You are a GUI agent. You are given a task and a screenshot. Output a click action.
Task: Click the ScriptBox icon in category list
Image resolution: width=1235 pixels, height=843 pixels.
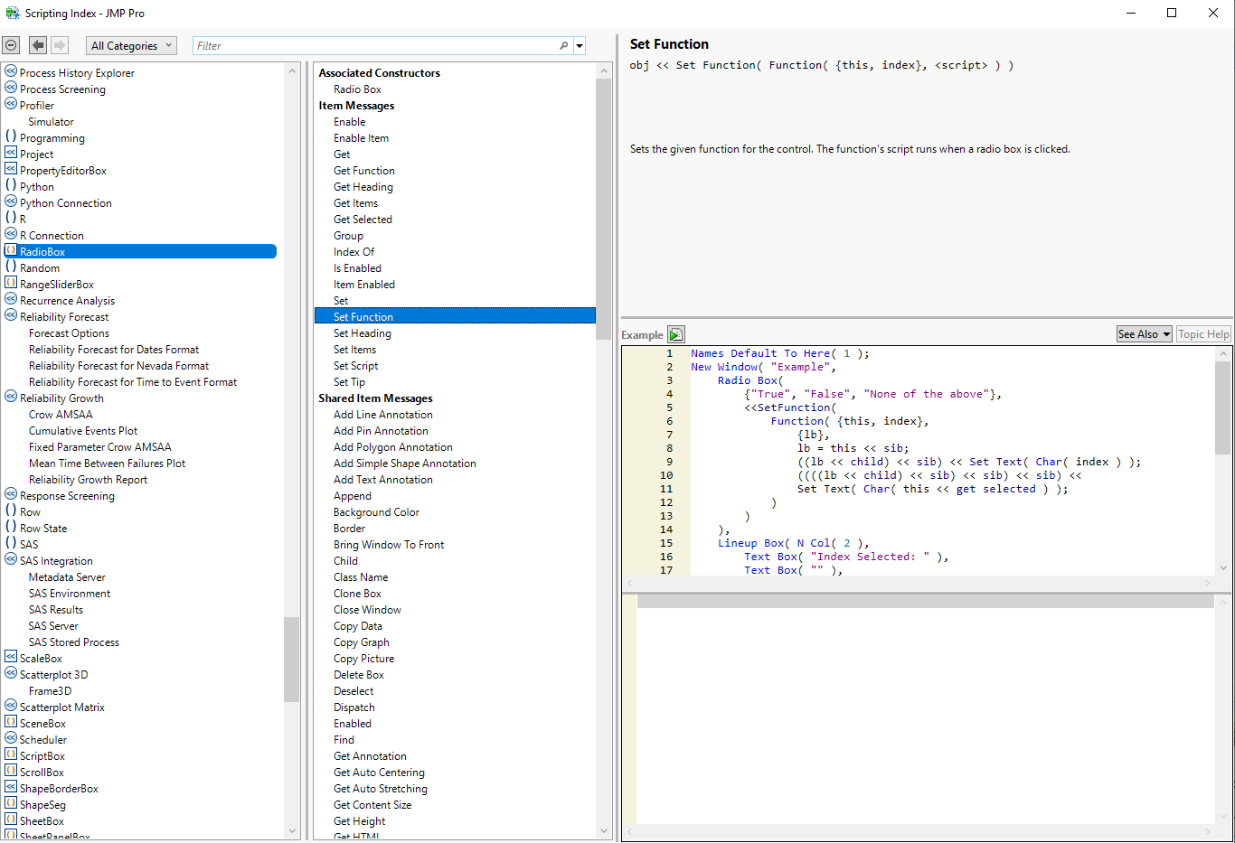[x=11, y=755]
